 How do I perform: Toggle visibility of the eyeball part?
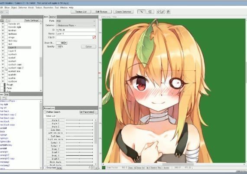3,58
